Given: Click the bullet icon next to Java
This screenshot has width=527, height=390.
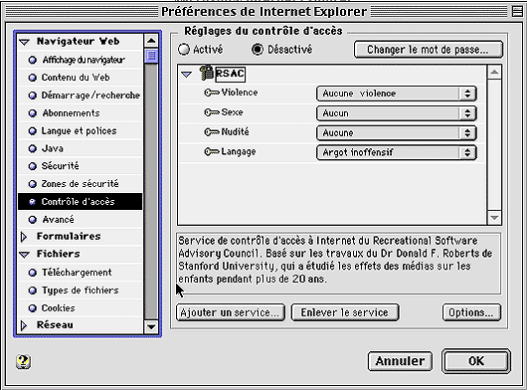Looking at the screenshot, I should pyautogui.click(x=33, y=148).
